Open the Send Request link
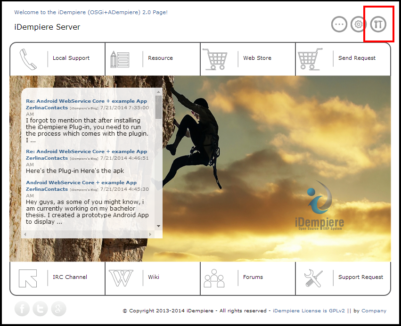The height and width of the screenshot is (326, 401). (x=357, y=58)
